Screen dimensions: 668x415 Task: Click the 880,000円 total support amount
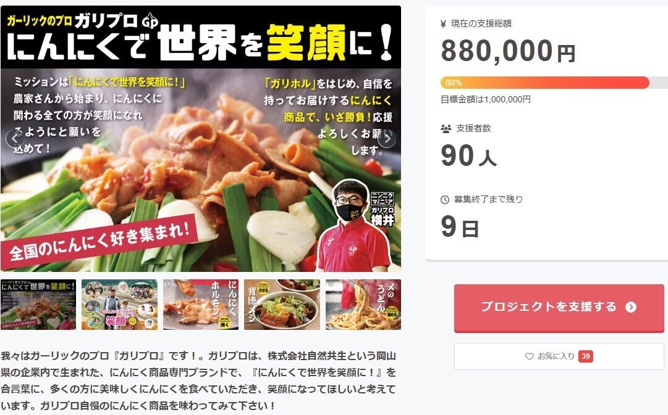(508, 51)
